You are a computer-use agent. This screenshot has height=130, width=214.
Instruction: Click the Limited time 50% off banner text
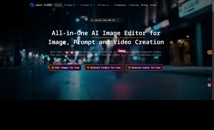coord(104,20)
